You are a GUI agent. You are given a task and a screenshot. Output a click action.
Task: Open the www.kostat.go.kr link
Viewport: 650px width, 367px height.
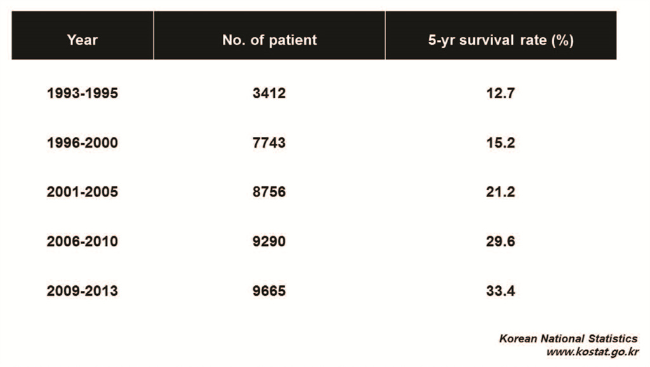pyautogui.click(x=592, y=352)
